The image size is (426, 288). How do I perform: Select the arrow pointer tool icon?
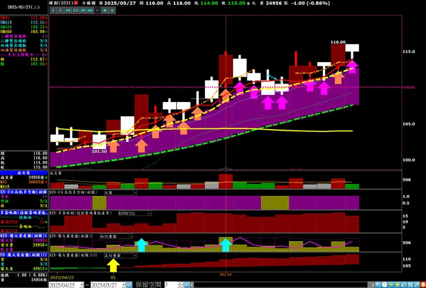[x=378, y=285]
